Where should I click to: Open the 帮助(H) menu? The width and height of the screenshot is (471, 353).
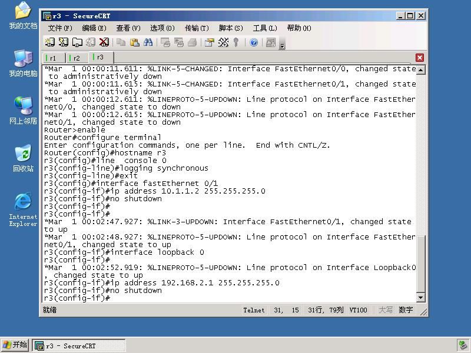(x=299, y=28)
